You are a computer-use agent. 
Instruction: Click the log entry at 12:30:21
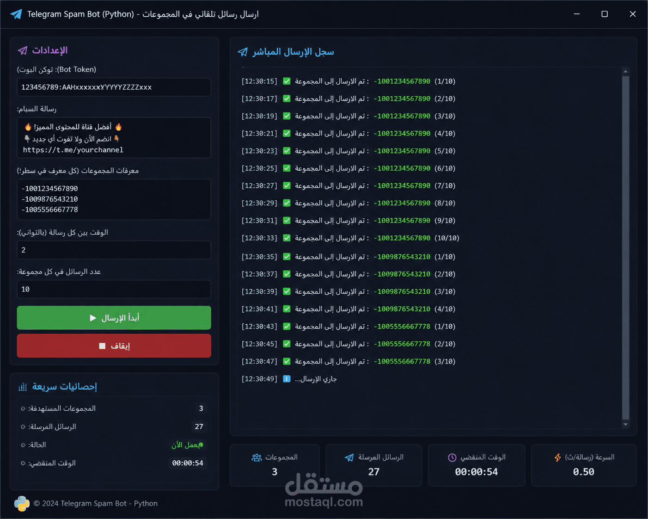[x=348, y=133]
